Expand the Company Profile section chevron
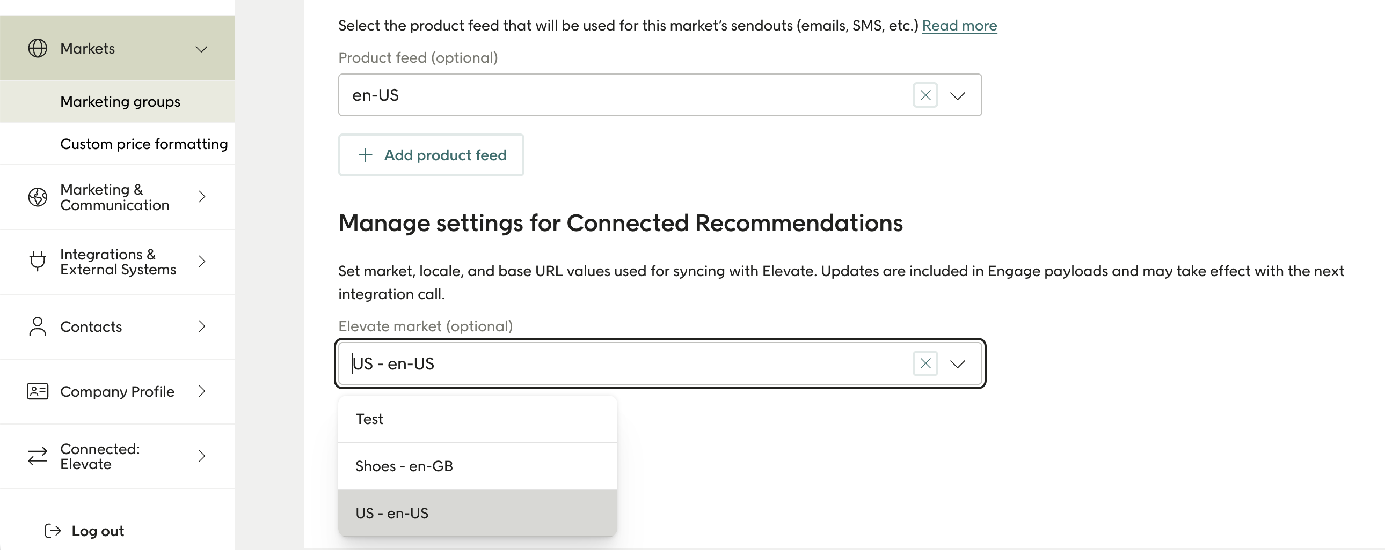Image resolution: width=1385 pixels, height=550 pixels. [x=202, y=391]
